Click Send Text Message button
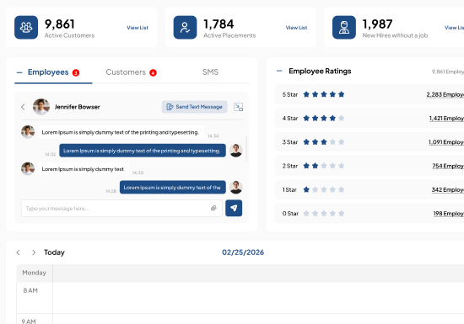 click(194, 107)
